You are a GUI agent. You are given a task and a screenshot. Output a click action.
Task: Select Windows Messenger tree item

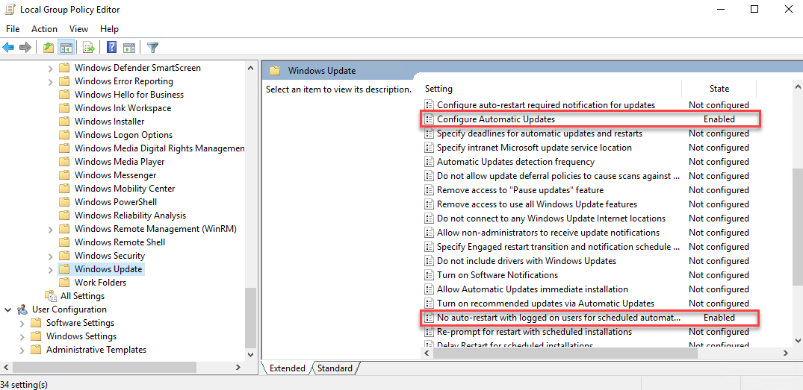pyautogui.click(x=116, y=175)
